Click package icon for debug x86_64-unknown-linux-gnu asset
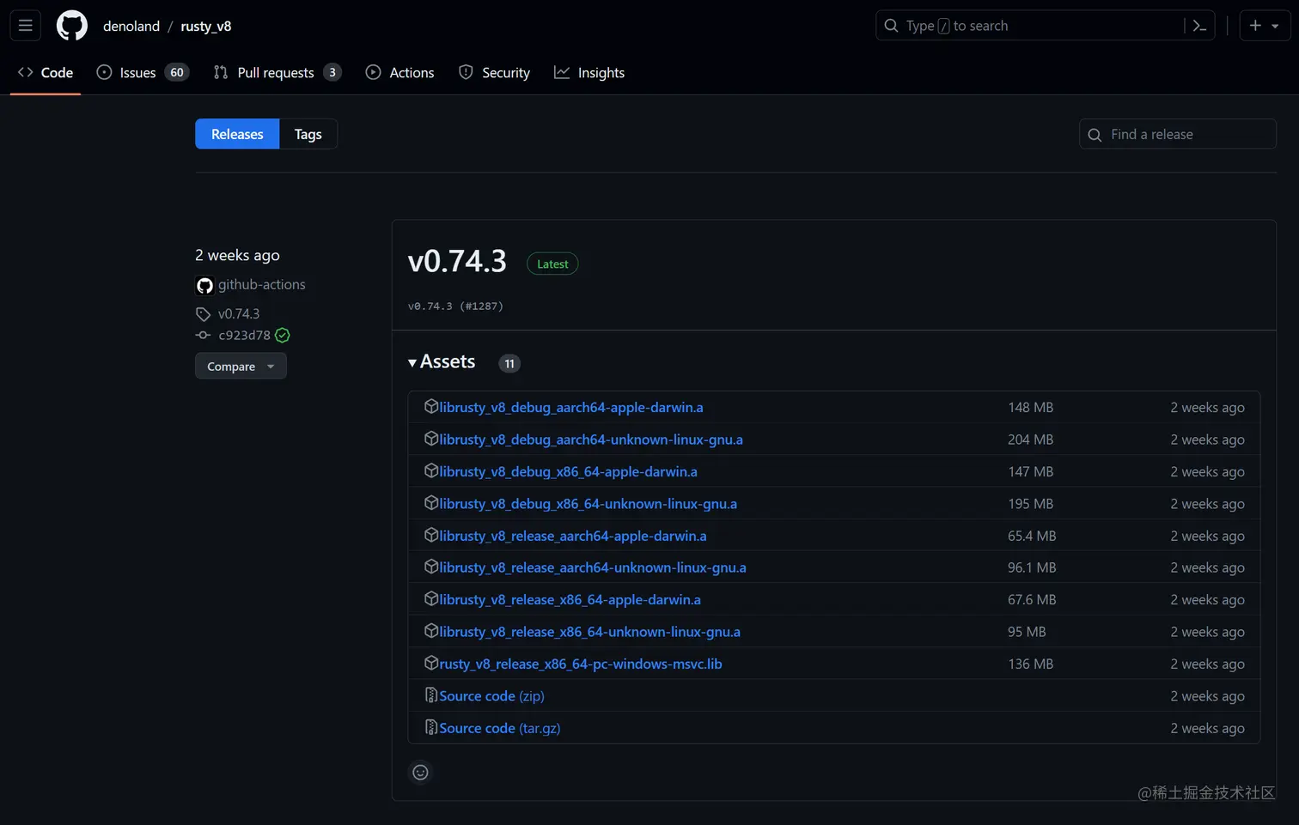This screenshot has width=1299, height=825. [x=431, y=503]
